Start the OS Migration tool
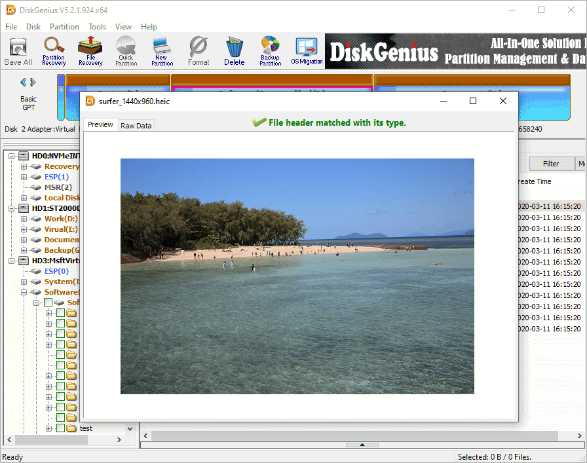This screenshot has height=463, width=587. coord(307,51)
